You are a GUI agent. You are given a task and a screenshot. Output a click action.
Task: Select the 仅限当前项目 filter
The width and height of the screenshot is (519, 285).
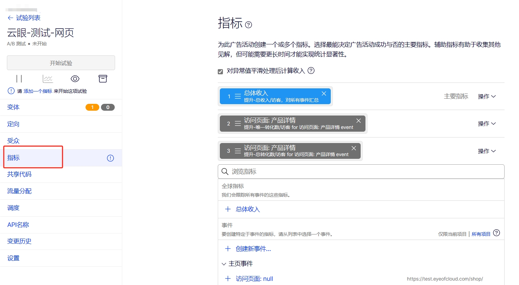pos(452,234)
